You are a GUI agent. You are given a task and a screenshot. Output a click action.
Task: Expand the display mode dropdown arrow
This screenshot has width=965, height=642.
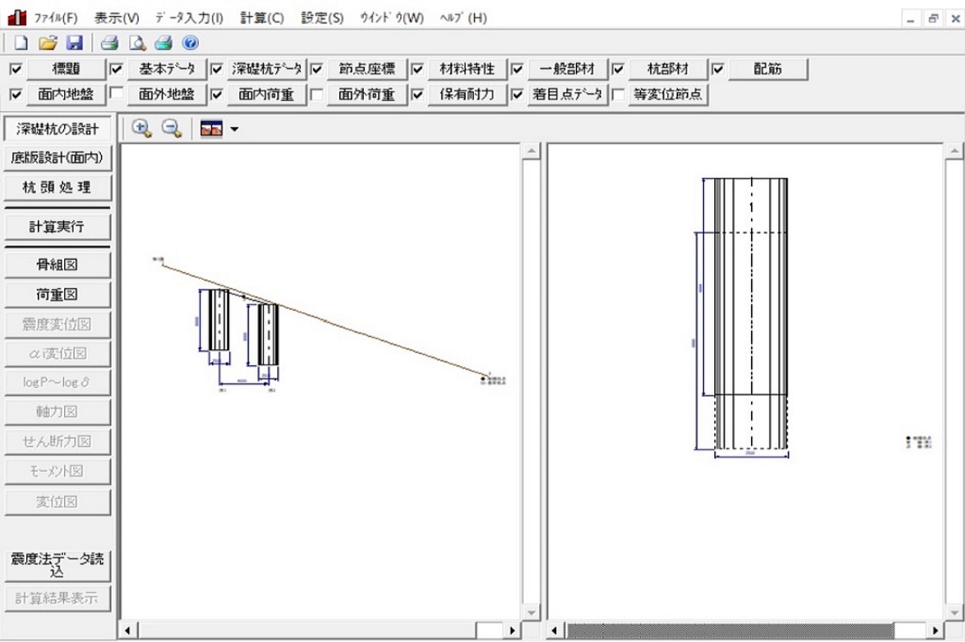click(x=235, y=129)
